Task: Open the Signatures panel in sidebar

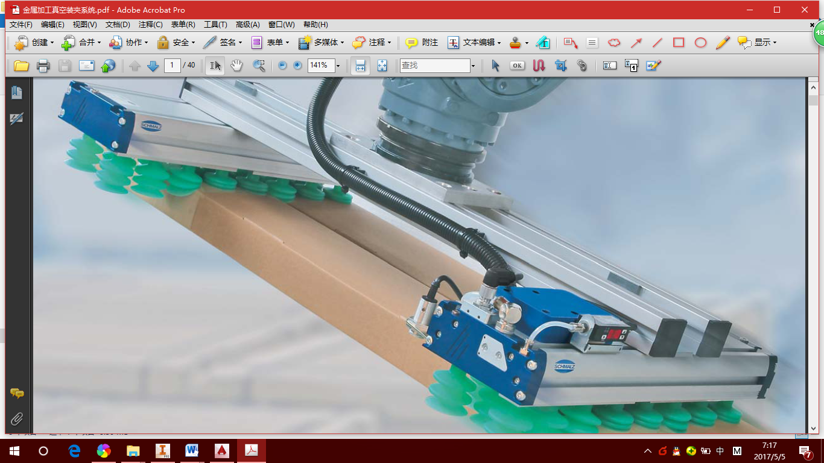Action: click(x=17, y=118)
